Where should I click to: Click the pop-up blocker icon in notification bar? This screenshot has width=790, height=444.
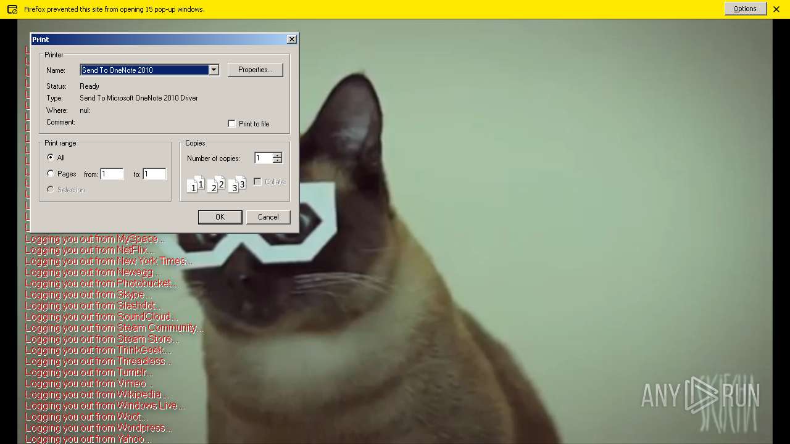point(12,9)
